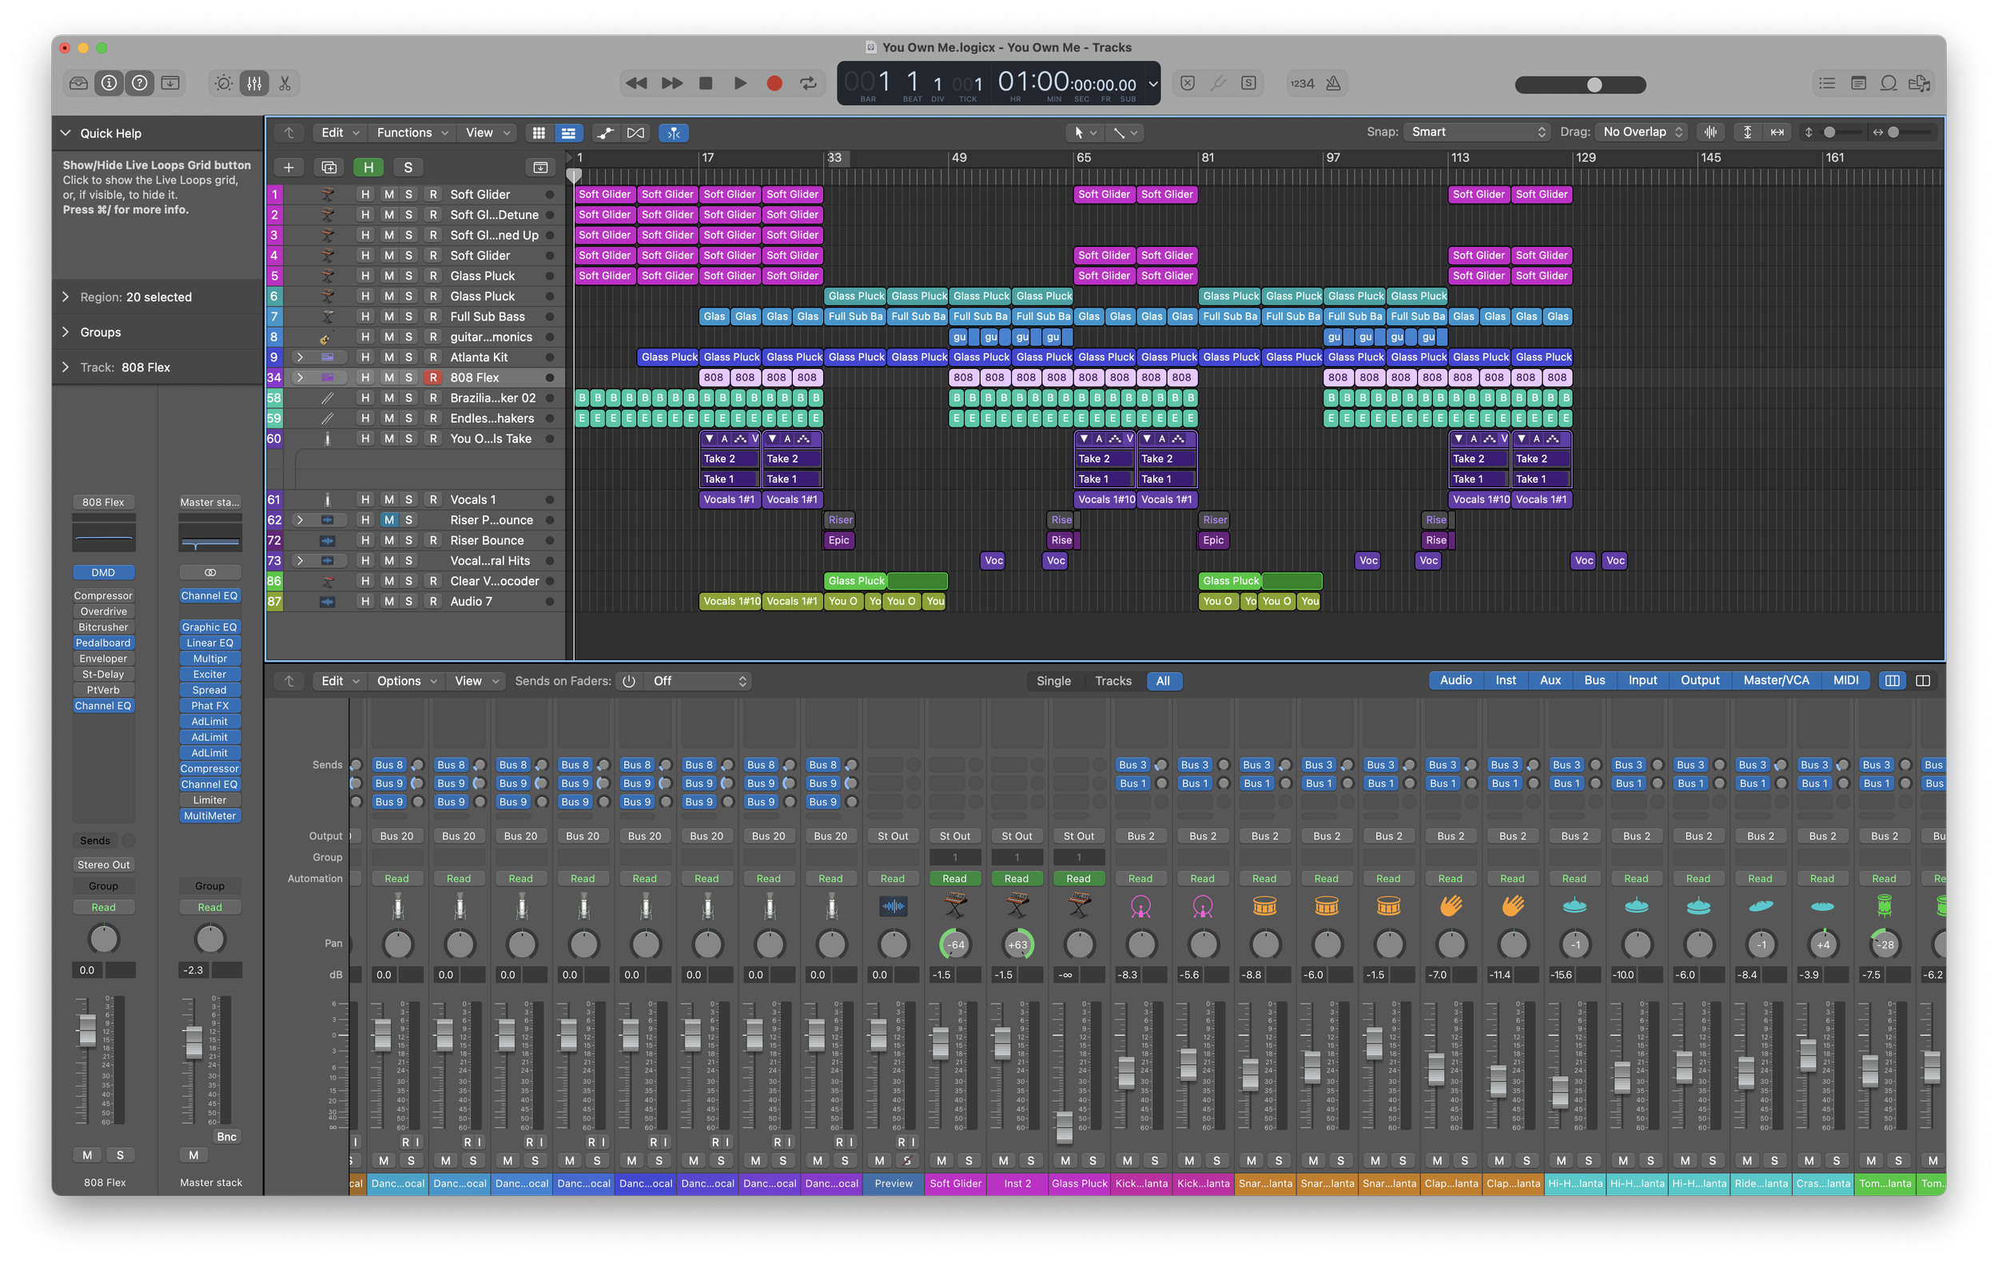
Task: Click the Bus filter button in the mixer
Action: [1594, 680]
